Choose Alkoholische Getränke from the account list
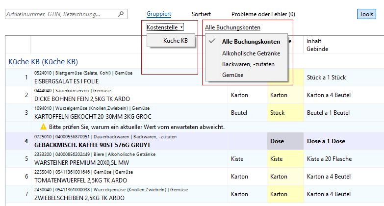Screen dimensions: 384x206 click(251, 53)
